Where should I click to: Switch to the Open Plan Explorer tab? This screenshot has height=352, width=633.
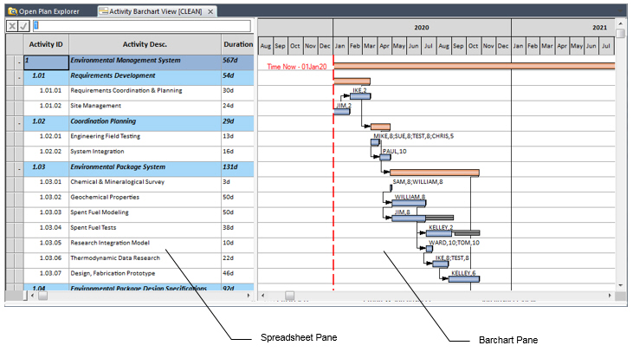[x=48, y=11]
